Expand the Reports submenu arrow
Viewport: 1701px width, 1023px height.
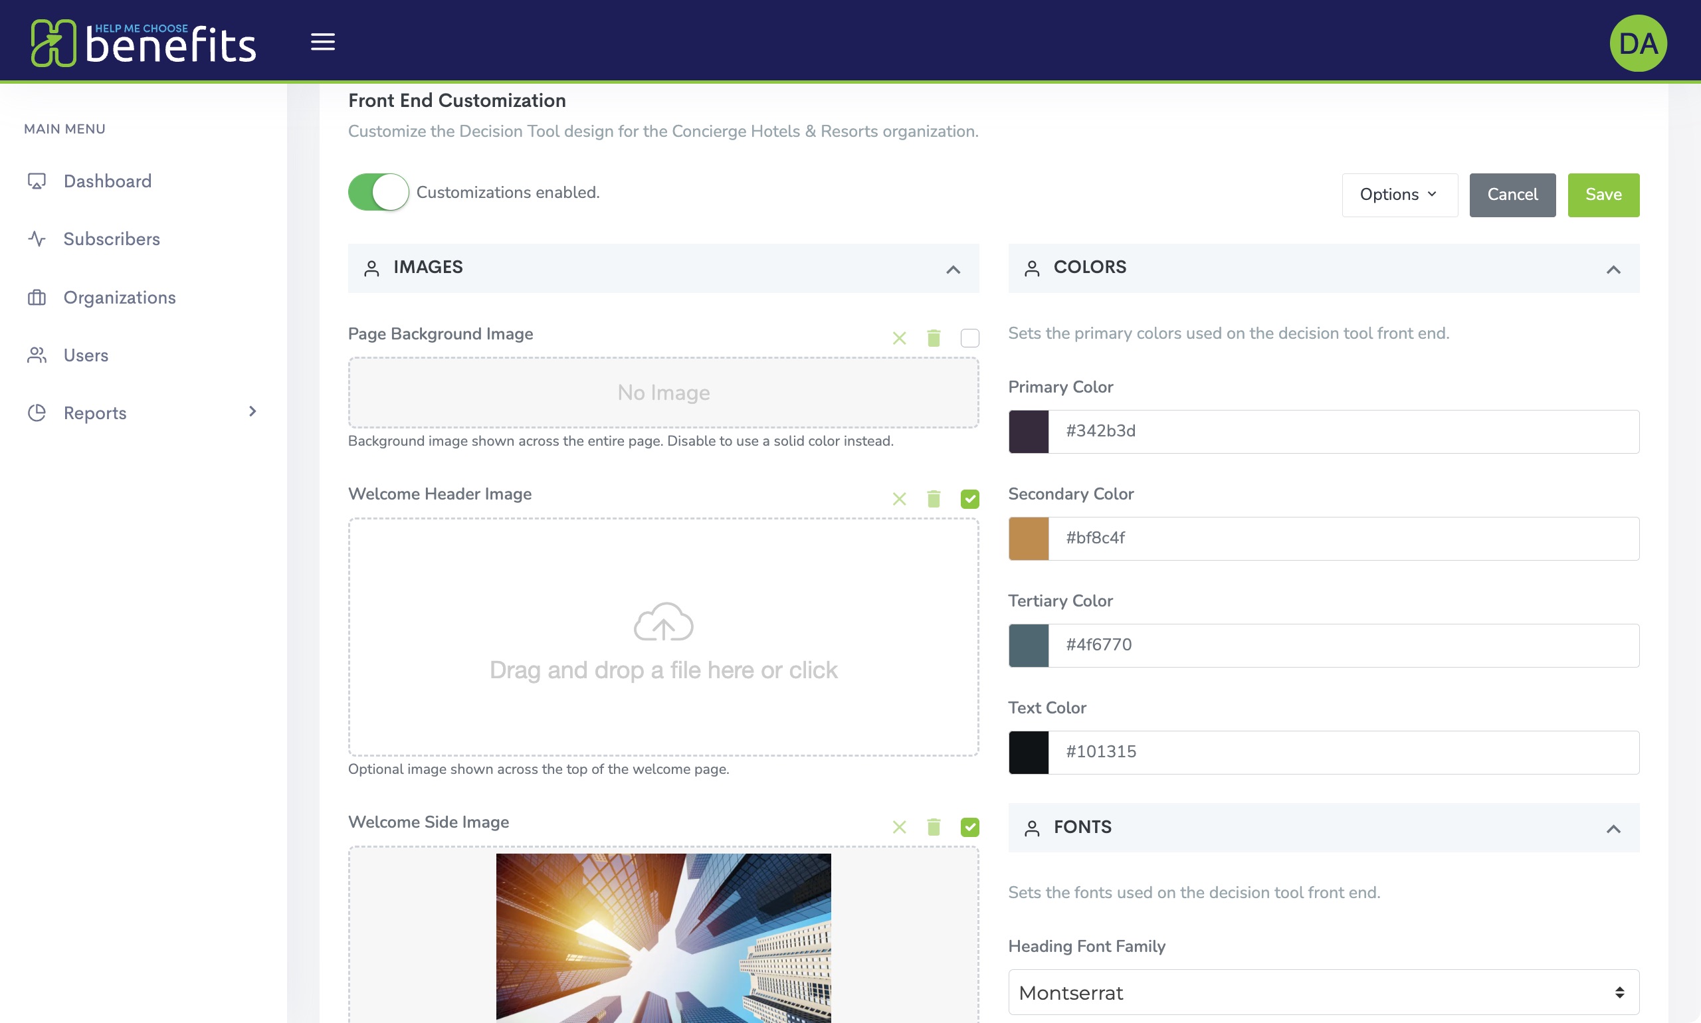click(252, 412)
